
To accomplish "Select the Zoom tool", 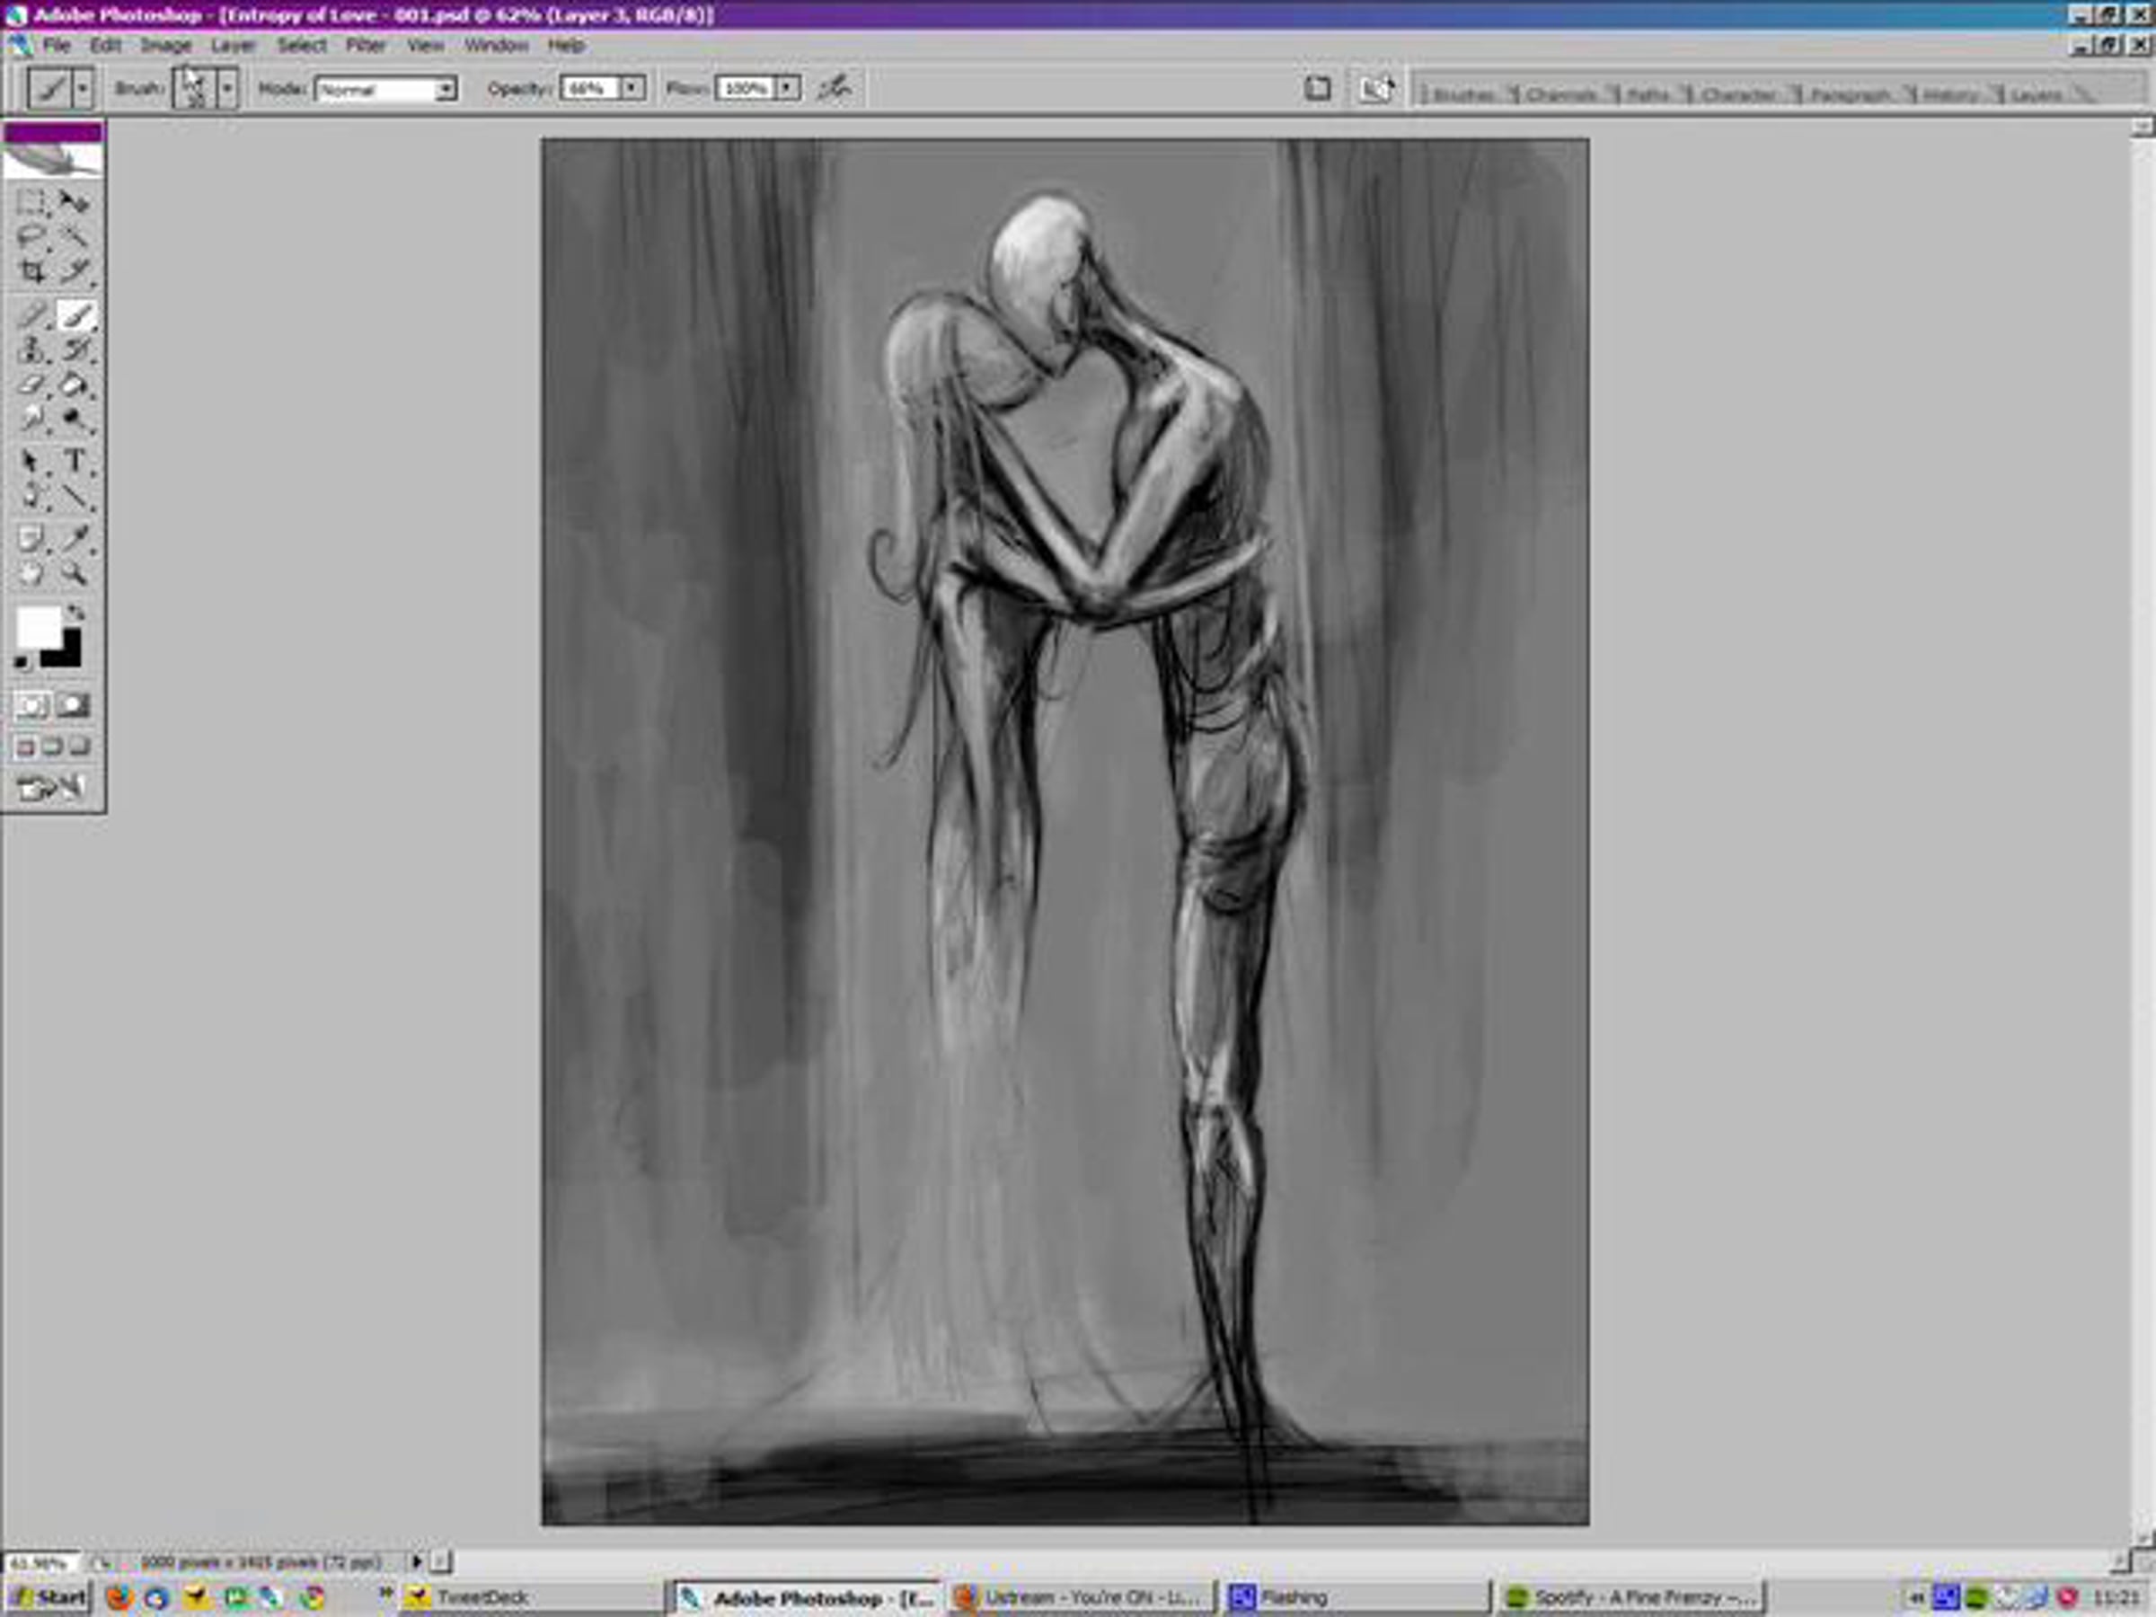I will click(x=74, y=573).
